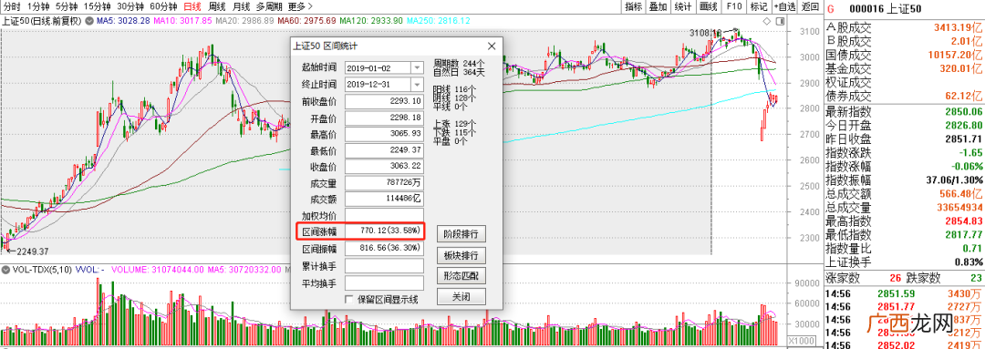Click the 上证换手 value 0.83%

coord(969,262)
